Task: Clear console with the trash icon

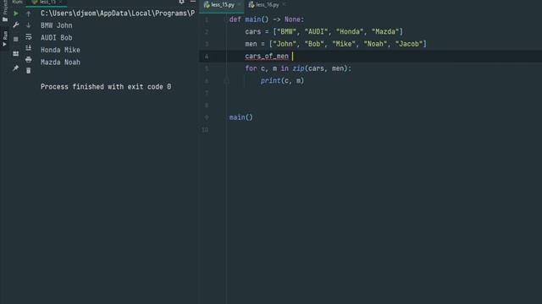Action: [x=29, y=71]
